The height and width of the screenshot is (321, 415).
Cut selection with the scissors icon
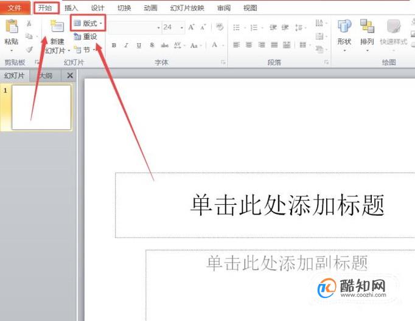(x=29, y=24)
